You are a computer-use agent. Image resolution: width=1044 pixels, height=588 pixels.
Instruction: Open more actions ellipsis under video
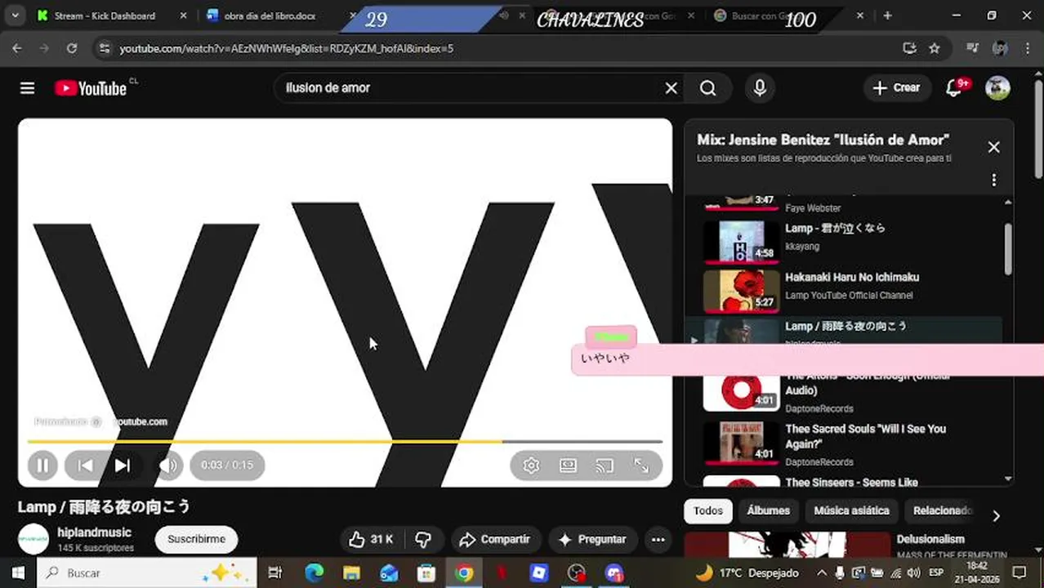[658, 539]
